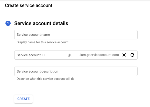This screenshot has width=150, height=107.
Task: Click the iam.gserviceaccount.com domain suffix
Action: (x=99, y=55)
